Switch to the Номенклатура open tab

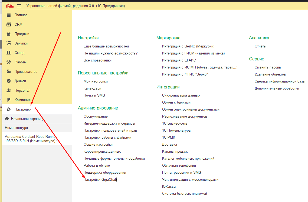16,128
